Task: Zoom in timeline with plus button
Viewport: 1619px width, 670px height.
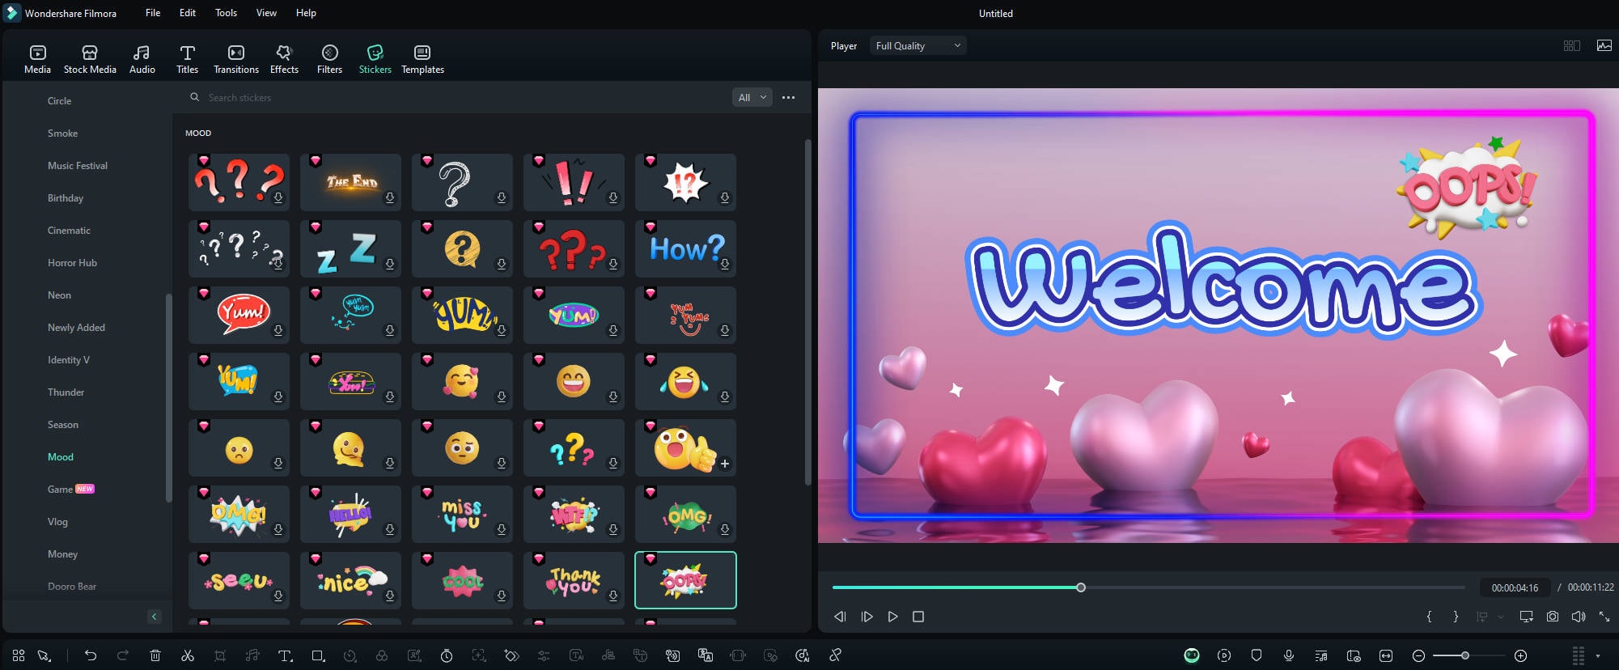Action: 1520,655
